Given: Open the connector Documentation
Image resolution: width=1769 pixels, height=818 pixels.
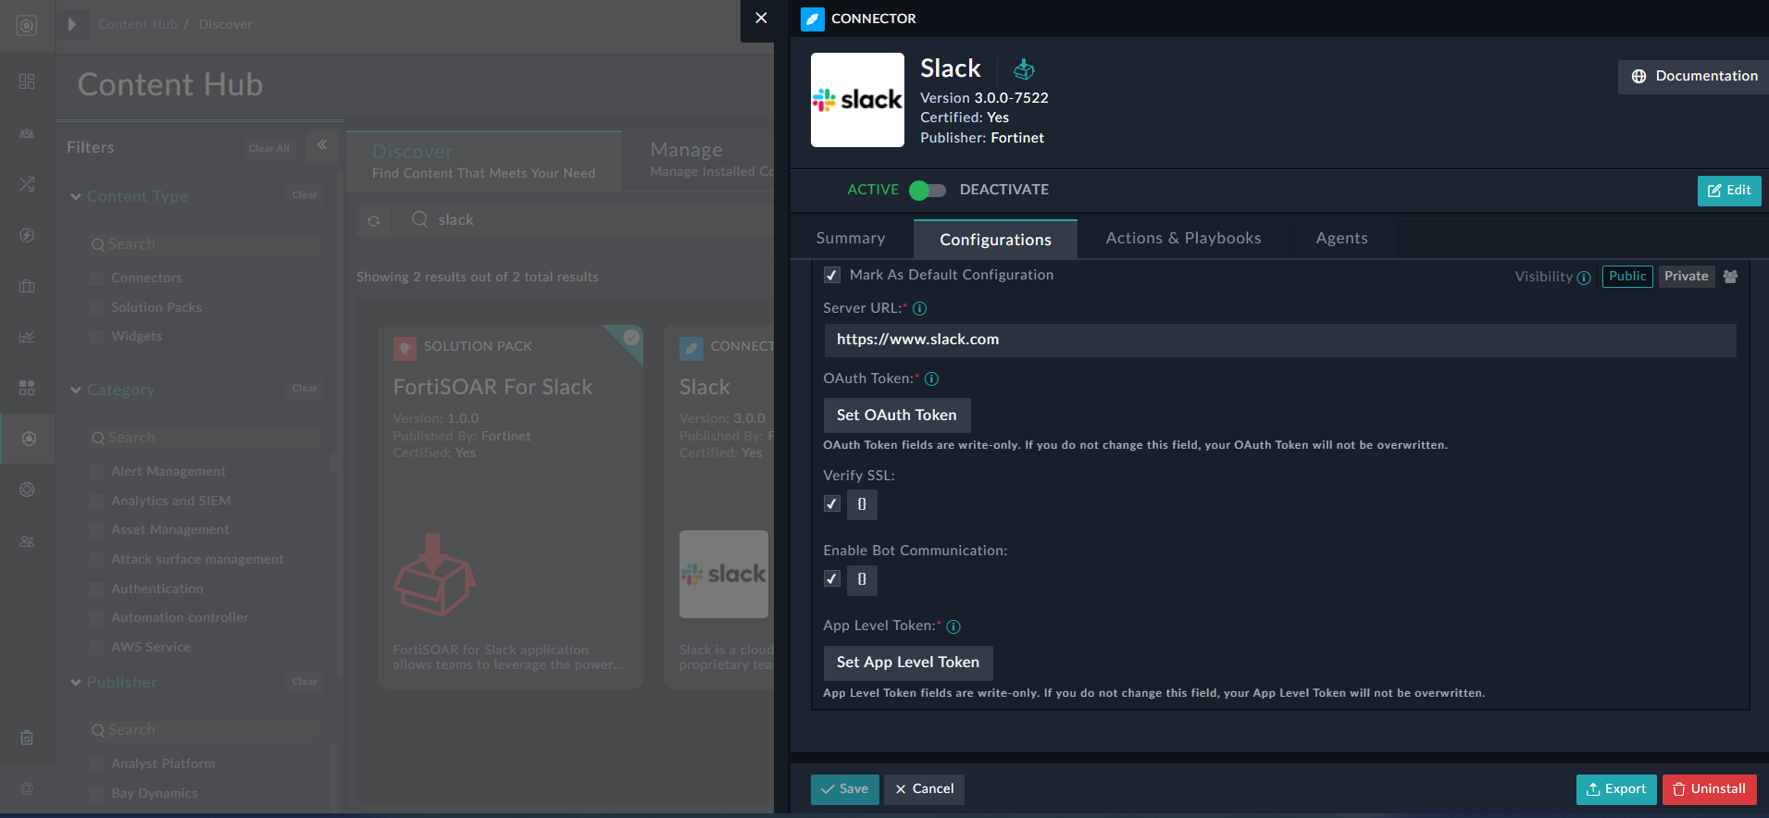Looking at the screenshot, I should point(1694,77).
